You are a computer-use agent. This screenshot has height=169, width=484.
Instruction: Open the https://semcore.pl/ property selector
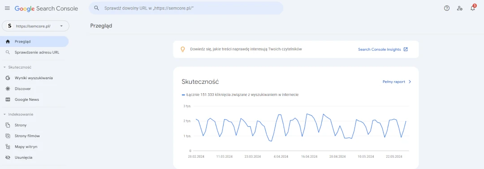tap(35, 26)
